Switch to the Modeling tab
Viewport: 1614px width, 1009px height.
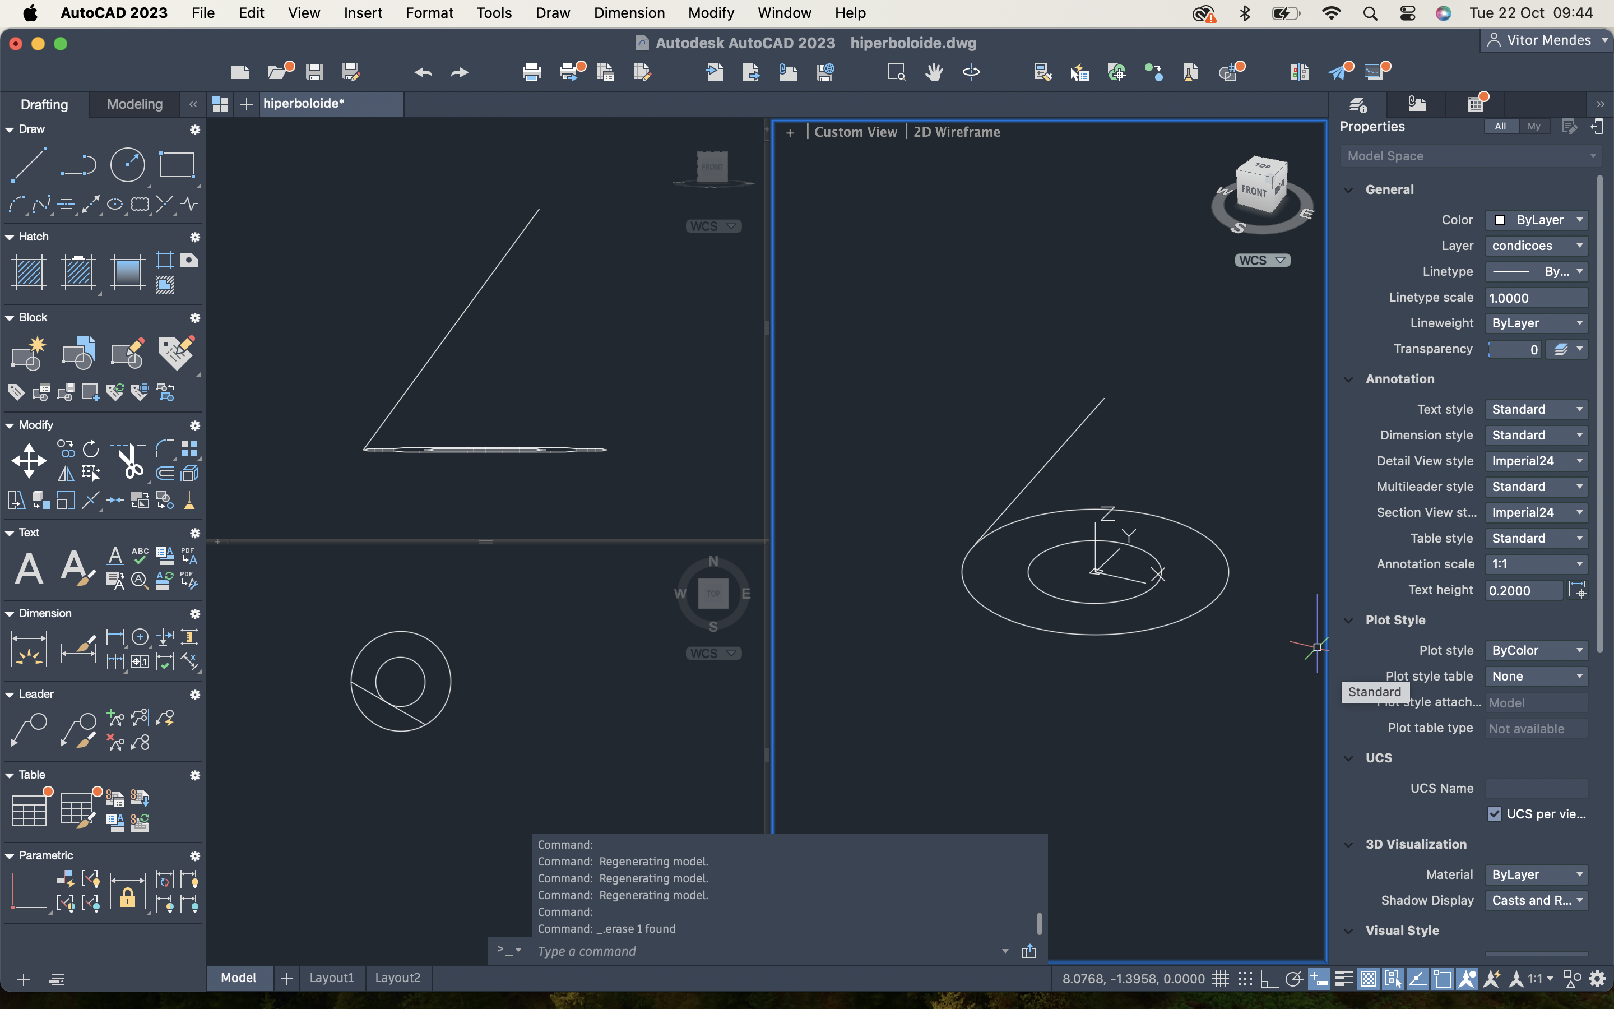(x=134, y=104)
